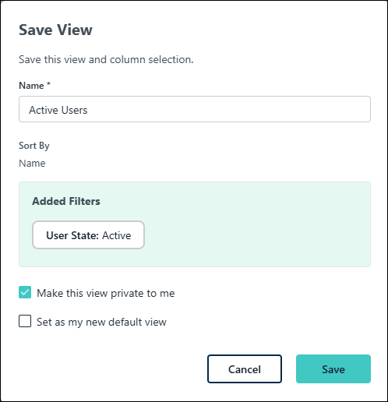388x402 pixels.
Task: Focus the Name input field
Action: click(195, 109)
